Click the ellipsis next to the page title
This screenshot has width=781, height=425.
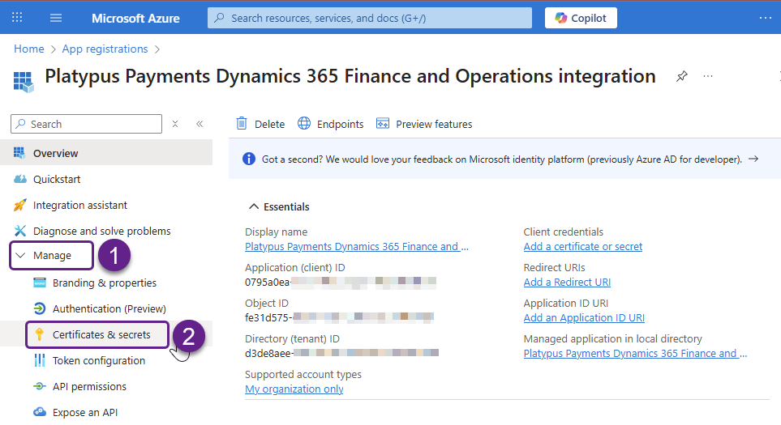(x=708, y=76)
